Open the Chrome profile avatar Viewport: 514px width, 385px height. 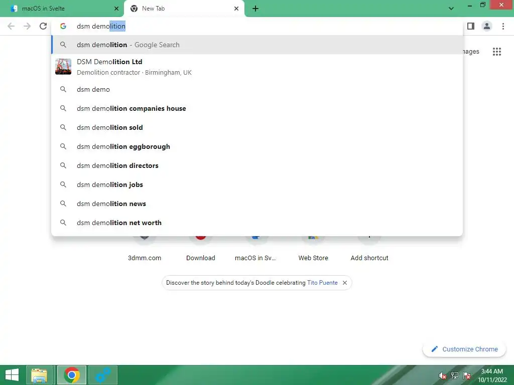(487, 26)
